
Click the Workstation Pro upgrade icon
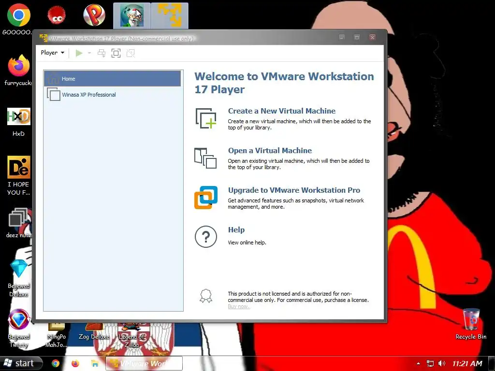pyautogui.click(x=206, y=198)
